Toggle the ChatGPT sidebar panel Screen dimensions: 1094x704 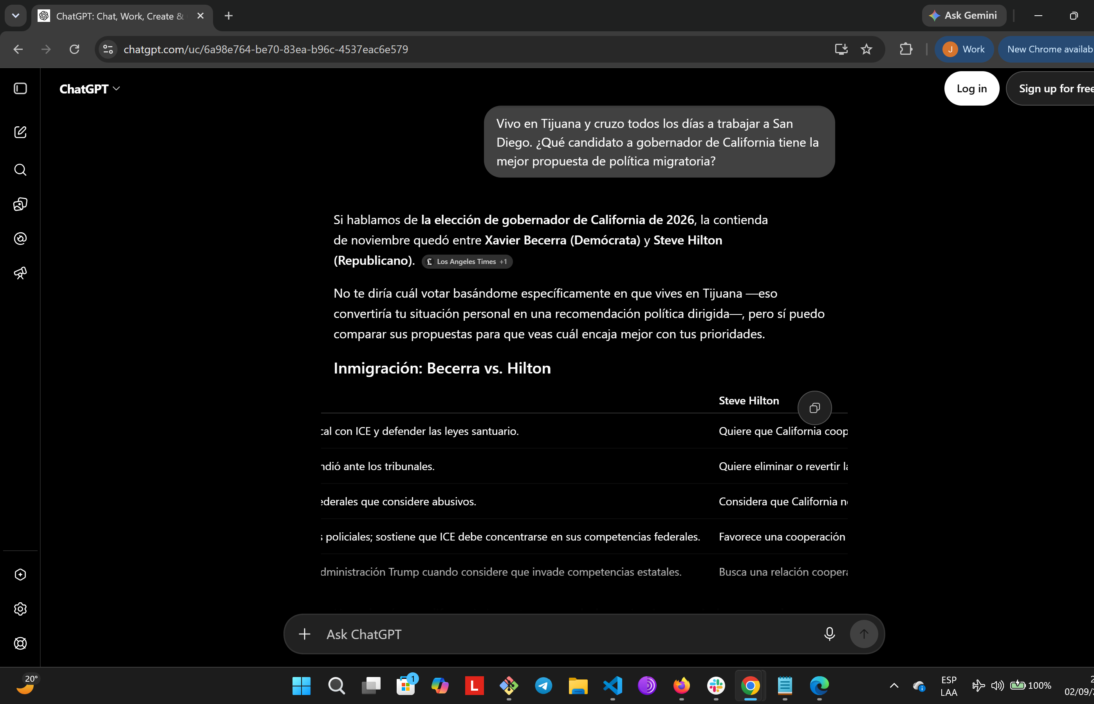point(20,88)
